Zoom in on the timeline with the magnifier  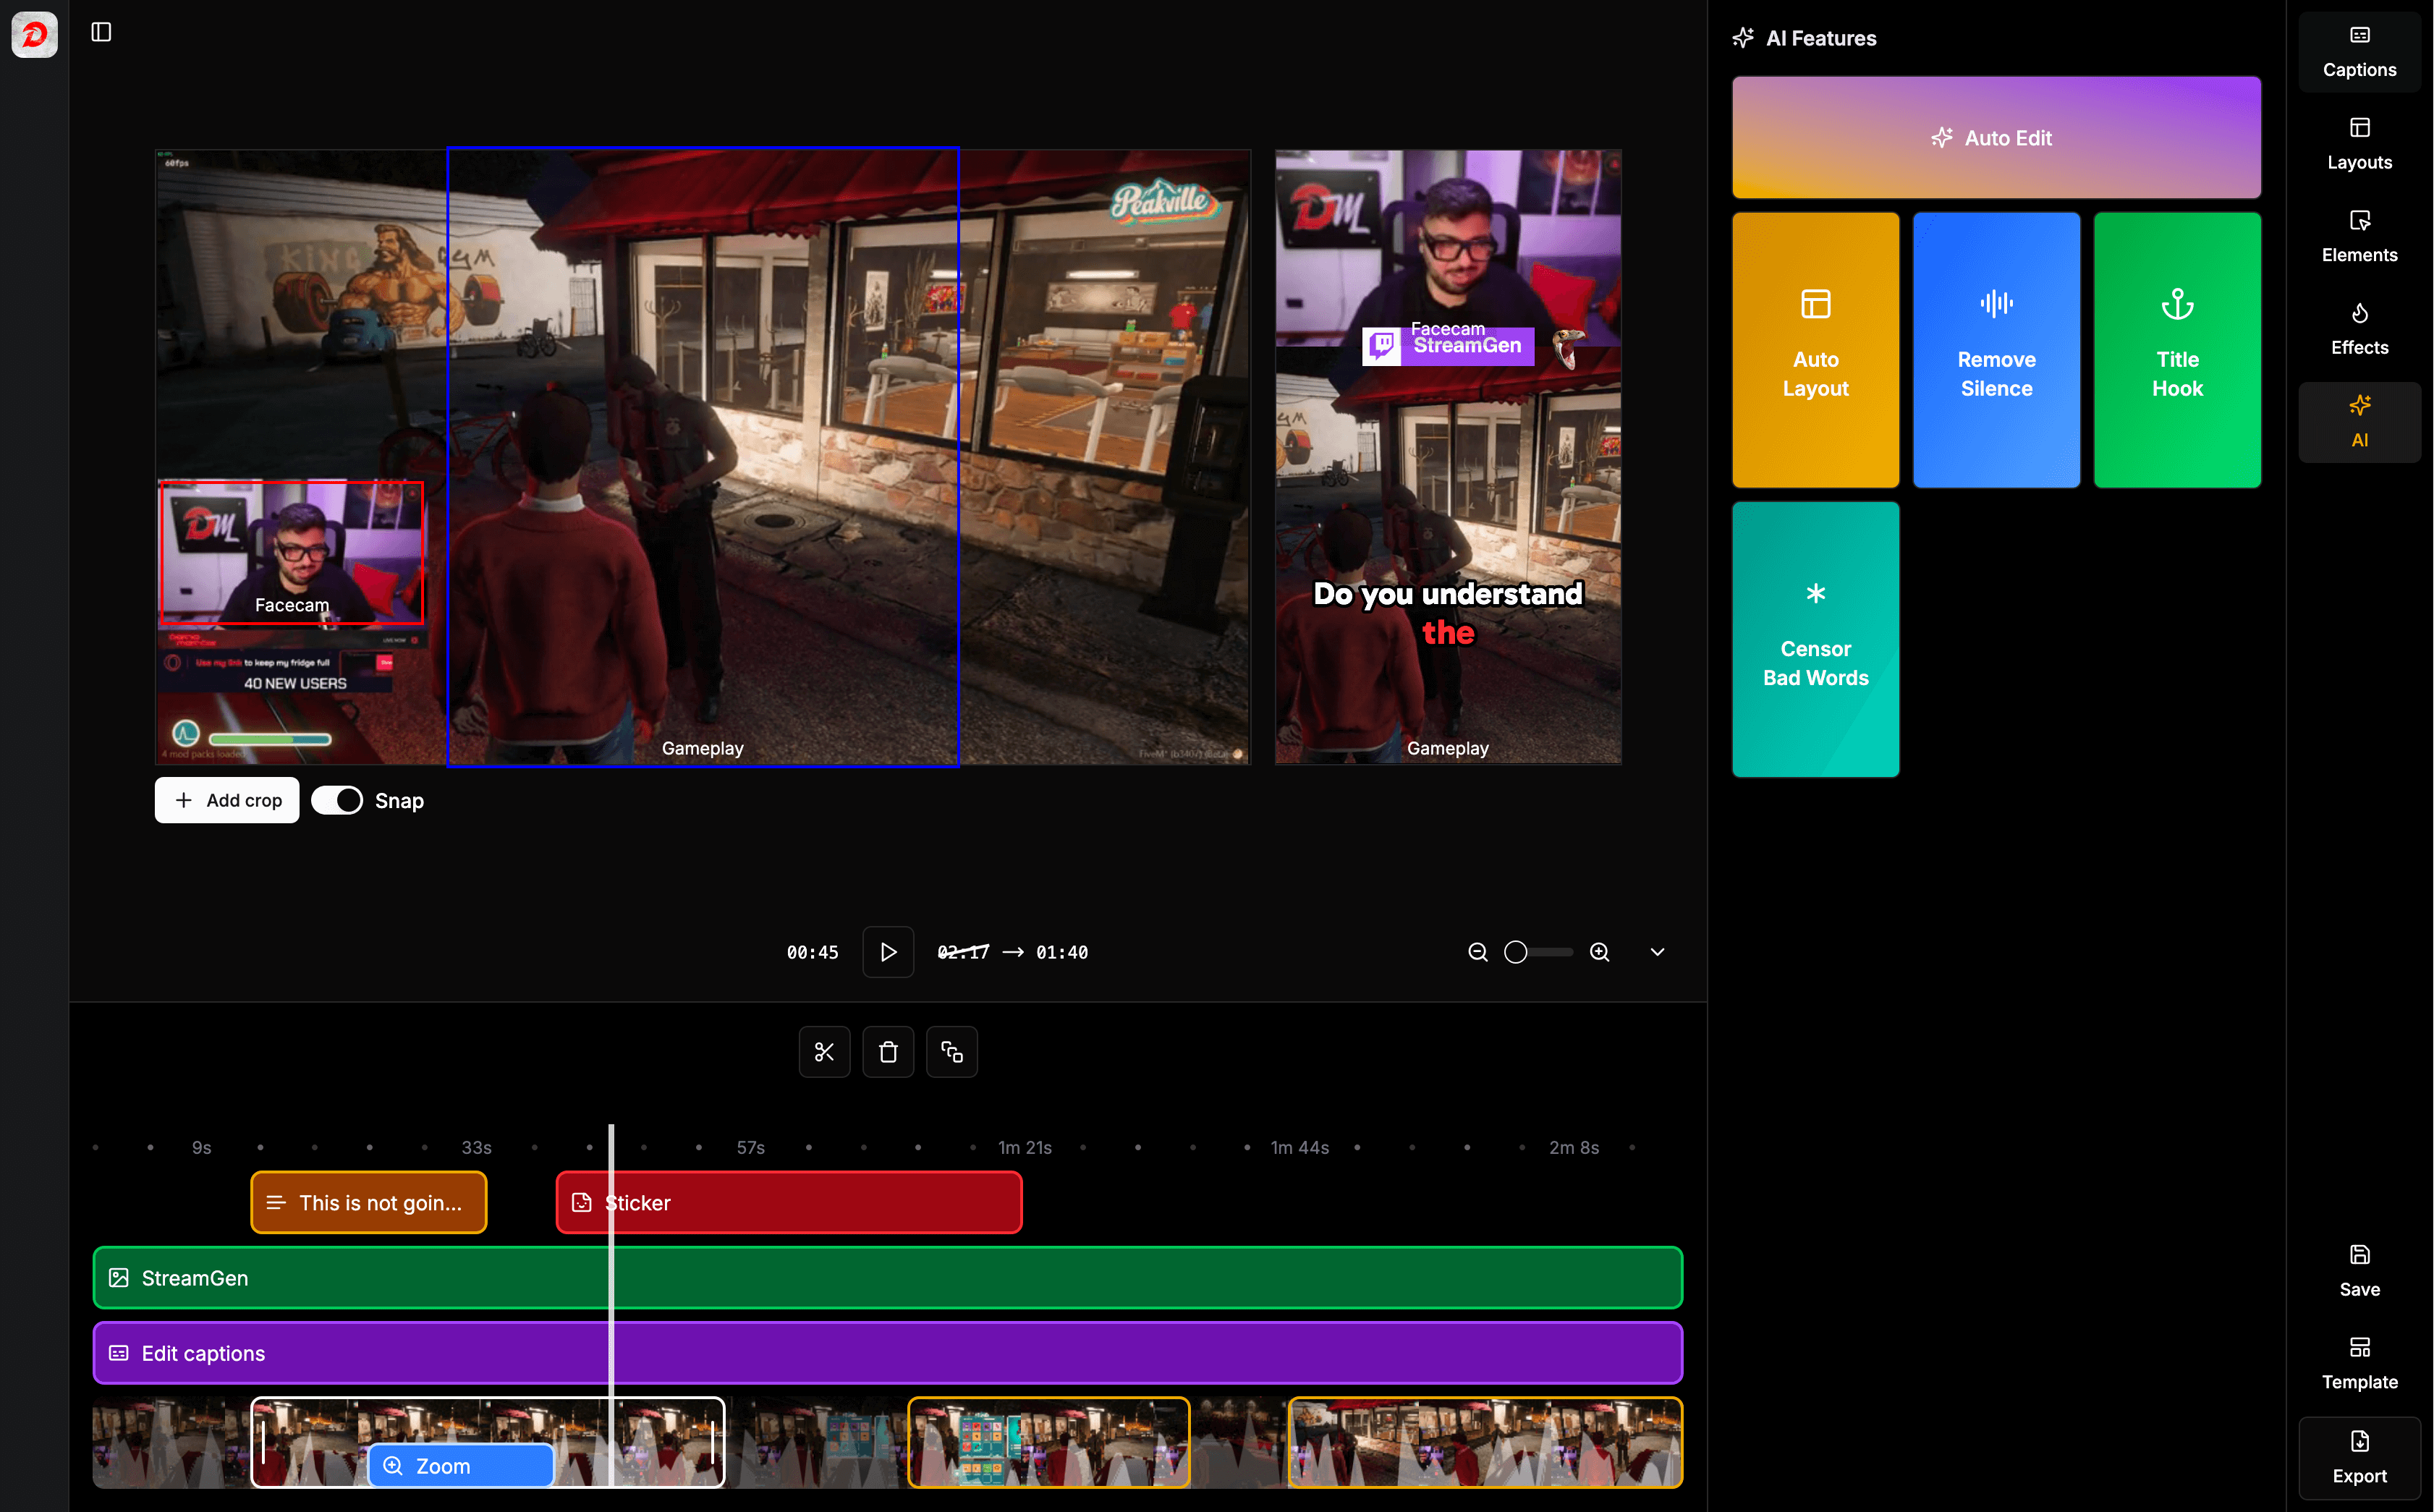point(1599,951)
